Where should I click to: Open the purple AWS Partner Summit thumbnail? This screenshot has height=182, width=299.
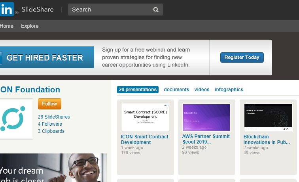click(207, 117)
